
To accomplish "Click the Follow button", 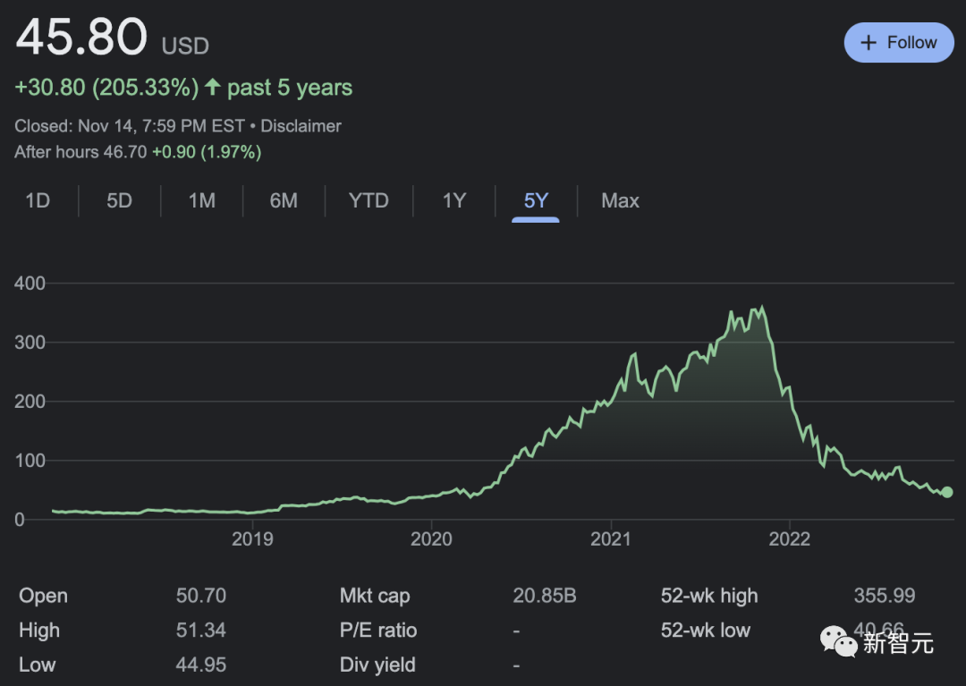I will pos(898,43).
